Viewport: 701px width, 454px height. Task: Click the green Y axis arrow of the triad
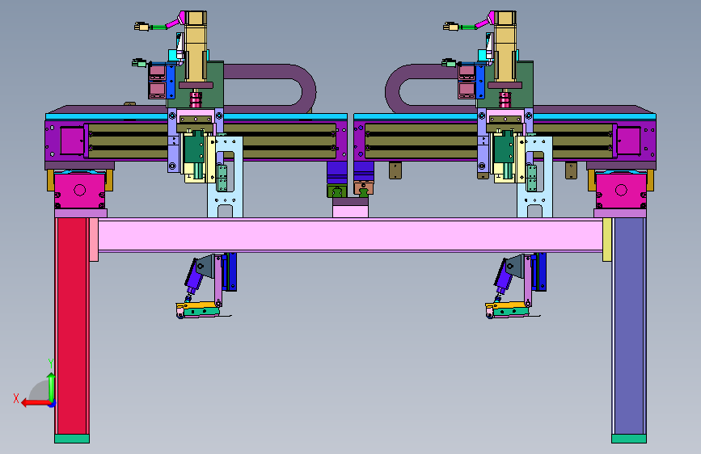(52, 388)
